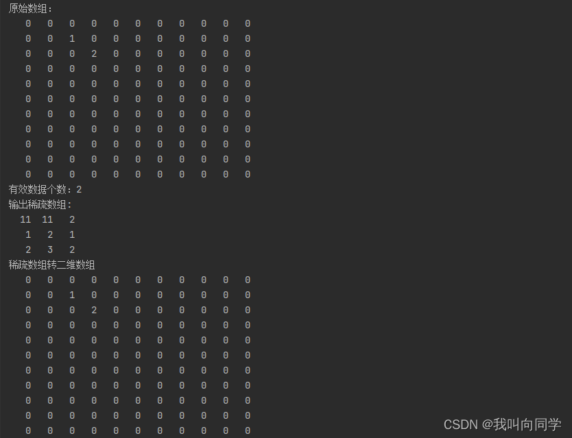Click the top-right 0 of the original array
The image size is (572, 438).
pyautogui.click(x=248, y=24)
